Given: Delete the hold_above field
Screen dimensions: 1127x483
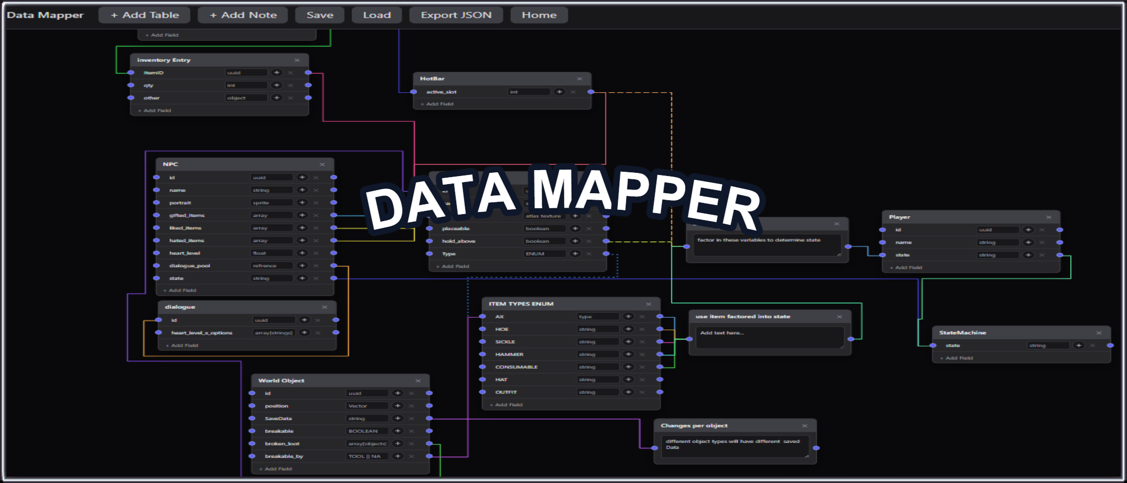Looking at the screenshot, I should point(589,241).
